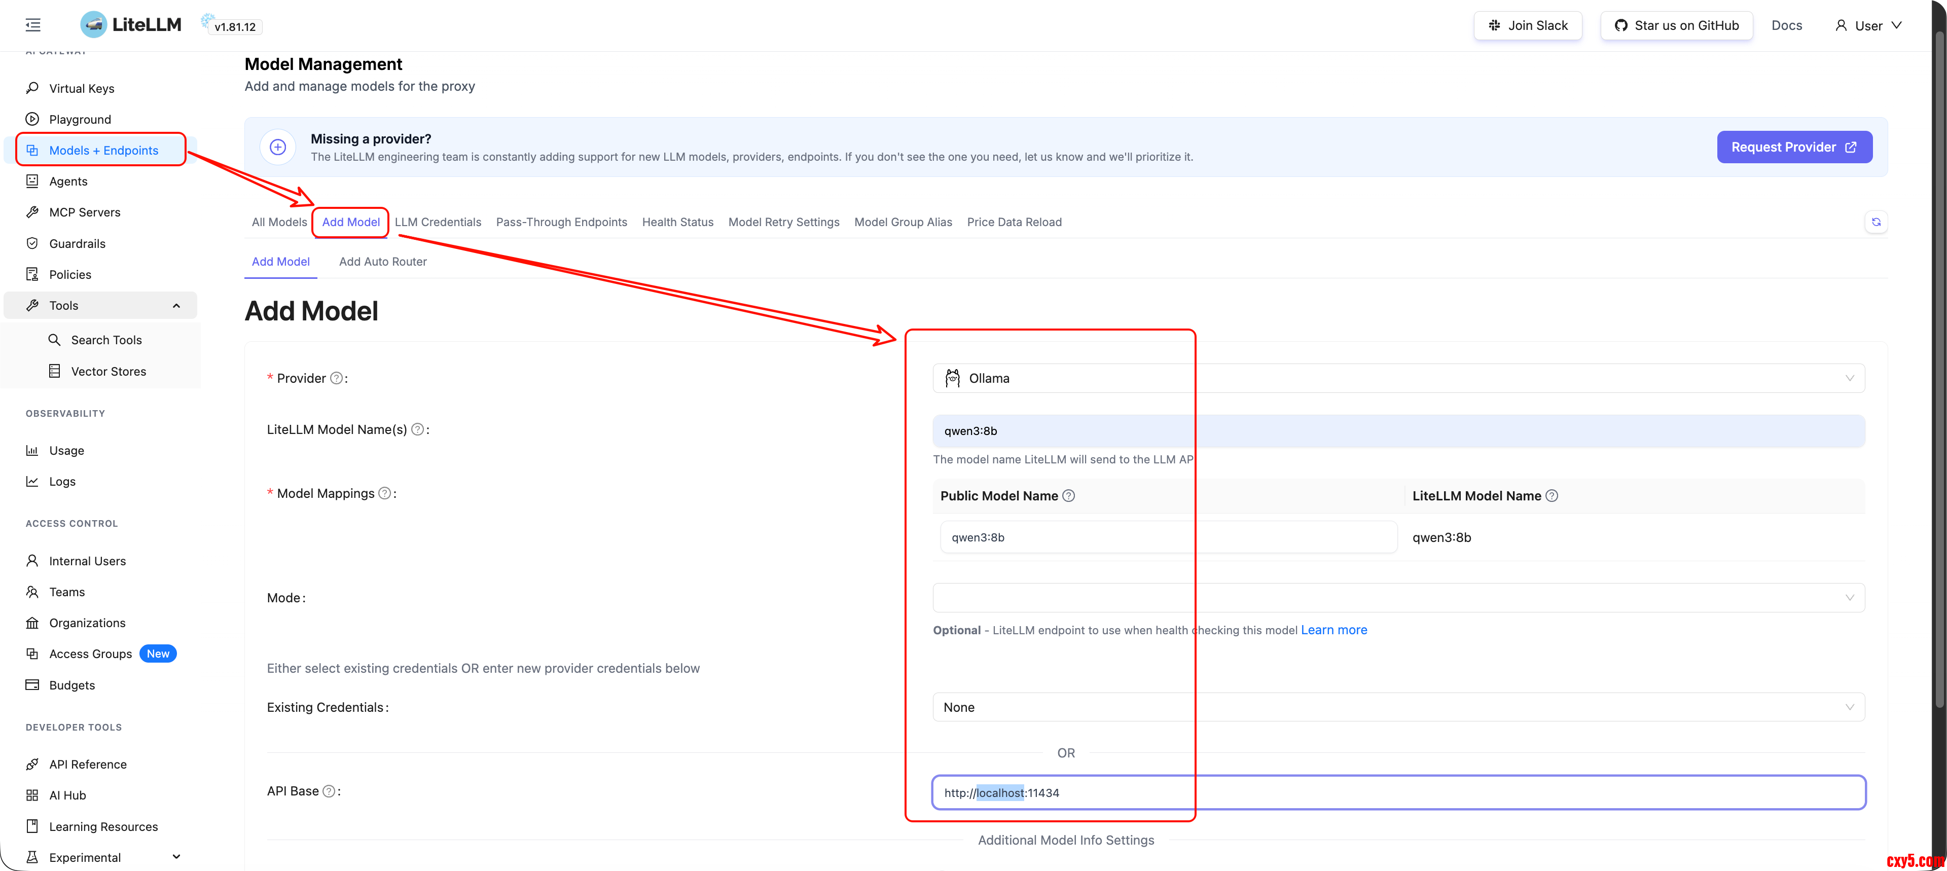Switch to the Add Auto Router tab
The width and height of the screenshot is (1947, 871).
[382, 262]
